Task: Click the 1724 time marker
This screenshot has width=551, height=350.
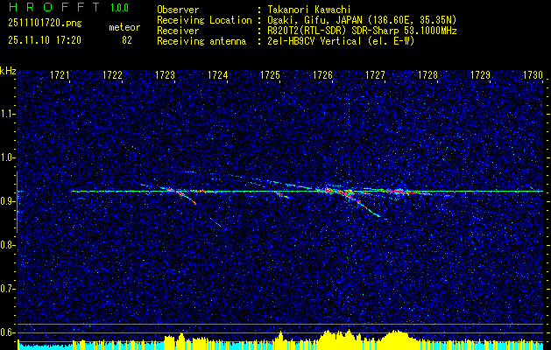Action: 217,74
